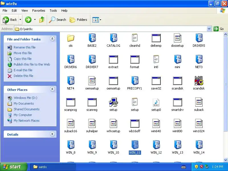Viewport: 228px width, 171px height.
Task: Click Move this file link
Action: tap(23, 53)
